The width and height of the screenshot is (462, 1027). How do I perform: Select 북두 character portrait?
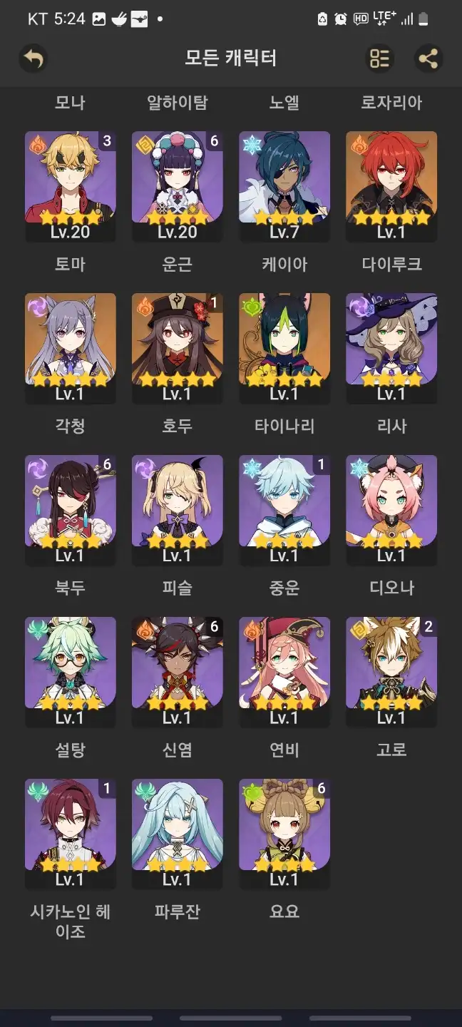coord(70,511)
